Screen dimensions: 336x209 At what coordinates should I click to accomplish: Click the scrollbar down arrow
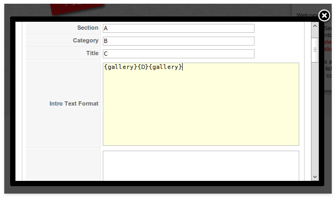[315, 177]
